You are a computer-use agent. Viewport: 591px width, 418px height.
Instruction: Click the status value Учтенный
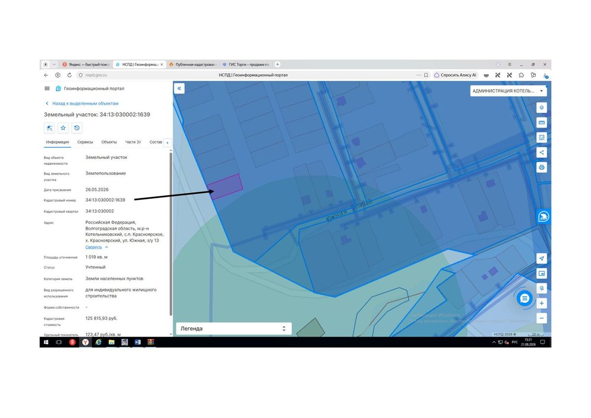tap(96, 267)
